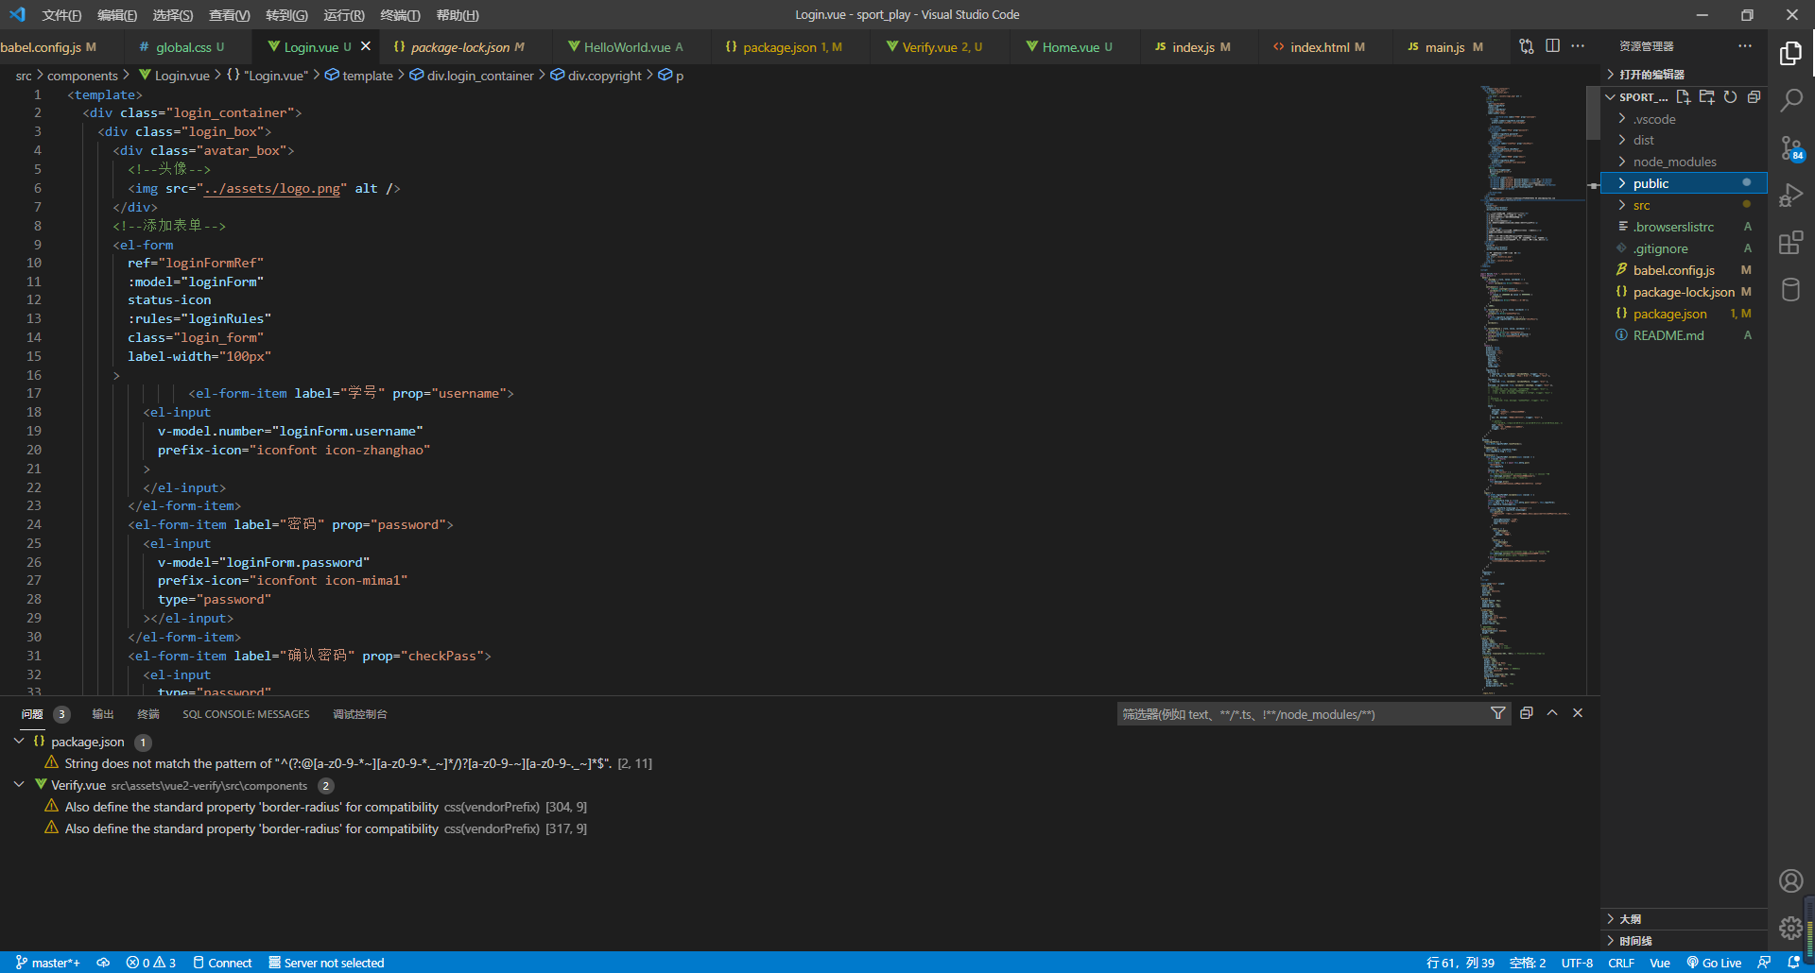Expand the .vscode folder
This screenshot has height=973, width=1815.
(x=1685, y=119)
